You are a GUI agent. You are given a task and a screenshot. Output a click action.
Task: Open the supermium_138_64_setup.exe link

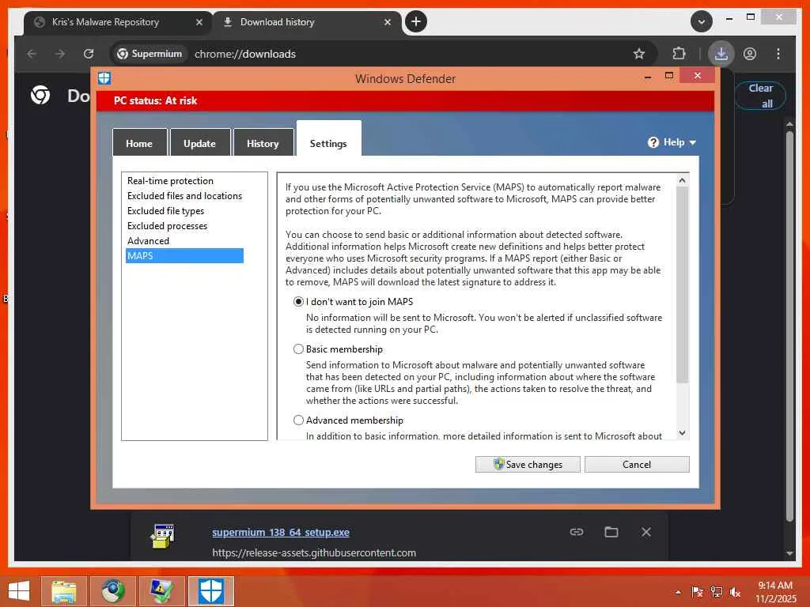(x=281, y=532)
